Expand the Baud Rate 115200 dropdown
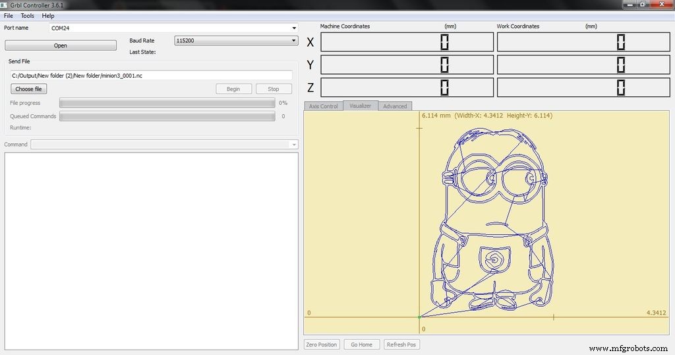 [x=294, y=41]
